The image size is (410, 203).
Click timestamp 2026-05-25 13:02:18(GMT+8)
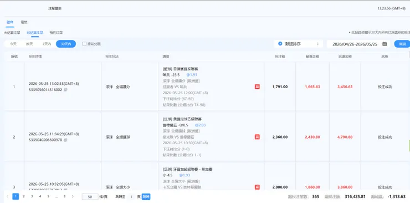(54, 84)
